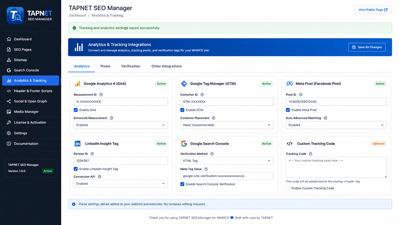The width and height of the screenshot is (399, 225).
Task: Uncheck the Enable LinkedIn Insight Tag checkbox
Action: (x=76, y=169)
